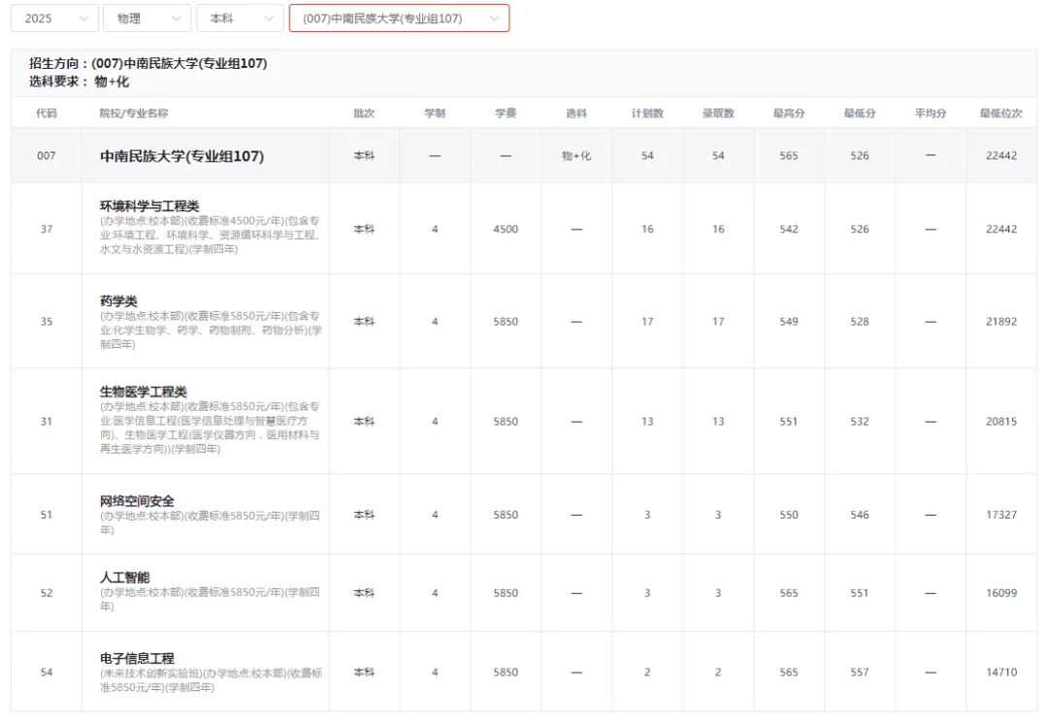The width and height of the screenshot is (1048, 724).
Task: Click code 37 cell
Action: click(x=47, y=229)
